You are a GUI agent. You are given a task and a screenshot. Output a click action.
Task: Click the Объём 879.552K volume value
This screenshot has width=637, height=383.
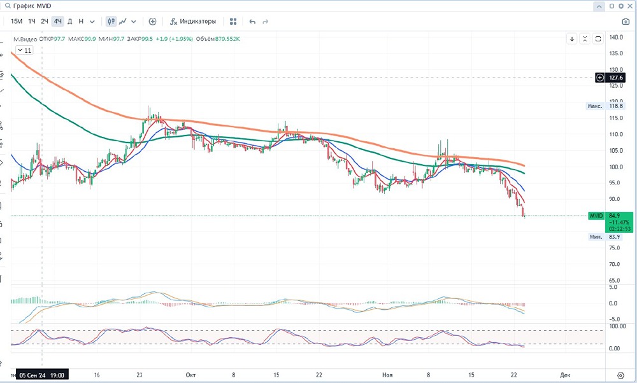click(218, 39)
